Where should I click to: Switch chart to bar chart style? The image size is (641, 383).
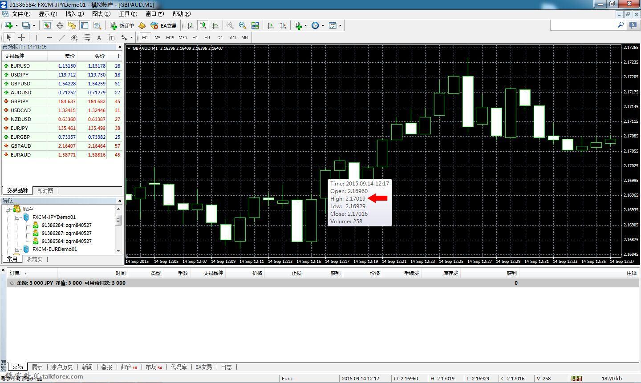(x=191, y=25)
